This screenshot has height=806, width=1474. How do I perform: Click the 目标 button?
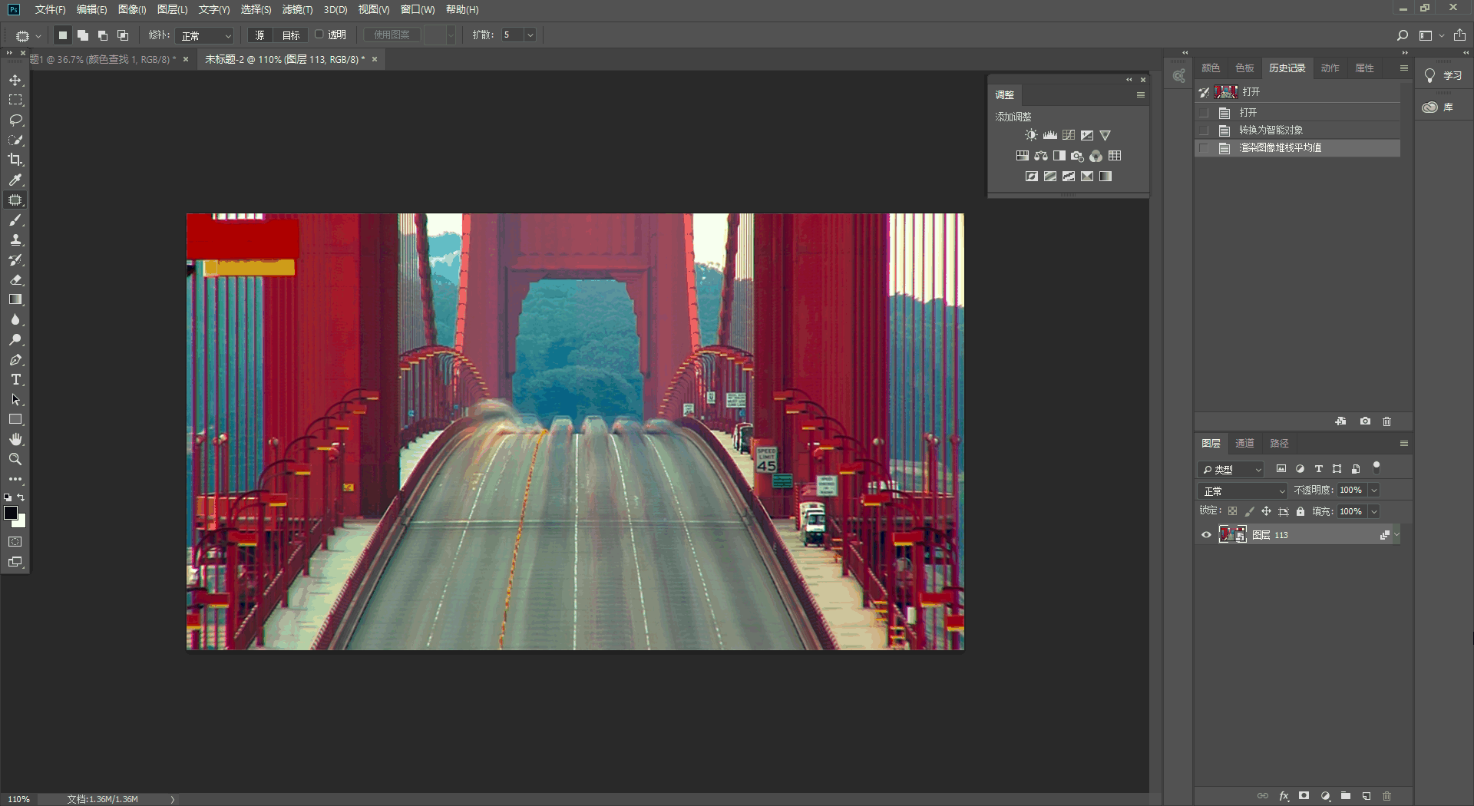(x=291, y=35)
